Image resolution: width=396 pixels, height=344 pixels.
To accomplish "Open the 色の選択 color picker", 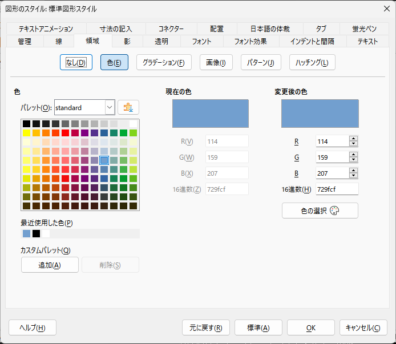I will 320,211.
